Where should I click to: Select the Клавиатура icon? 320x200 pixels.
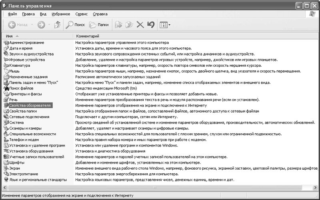(6, 65)
